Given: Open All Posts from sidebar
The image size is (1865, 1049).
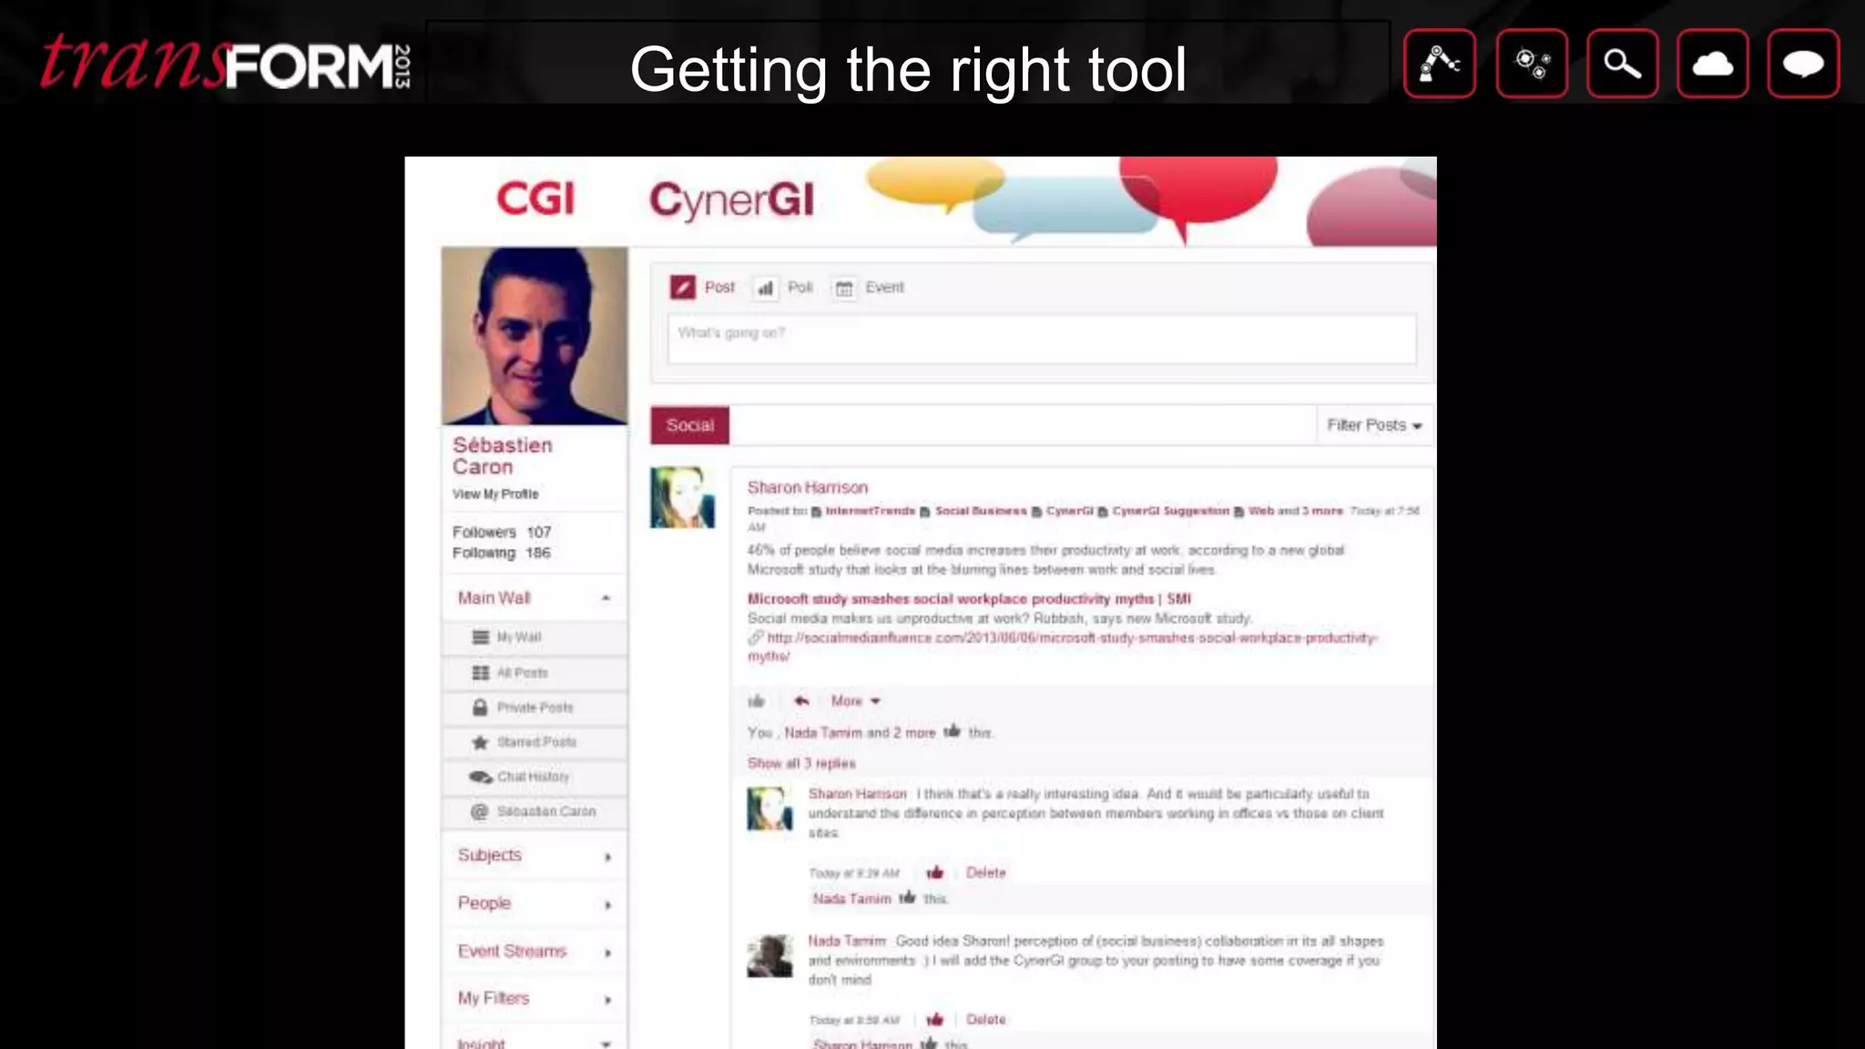Looking at the screenshot, I should pyautogui.click(x=535, y=673).
